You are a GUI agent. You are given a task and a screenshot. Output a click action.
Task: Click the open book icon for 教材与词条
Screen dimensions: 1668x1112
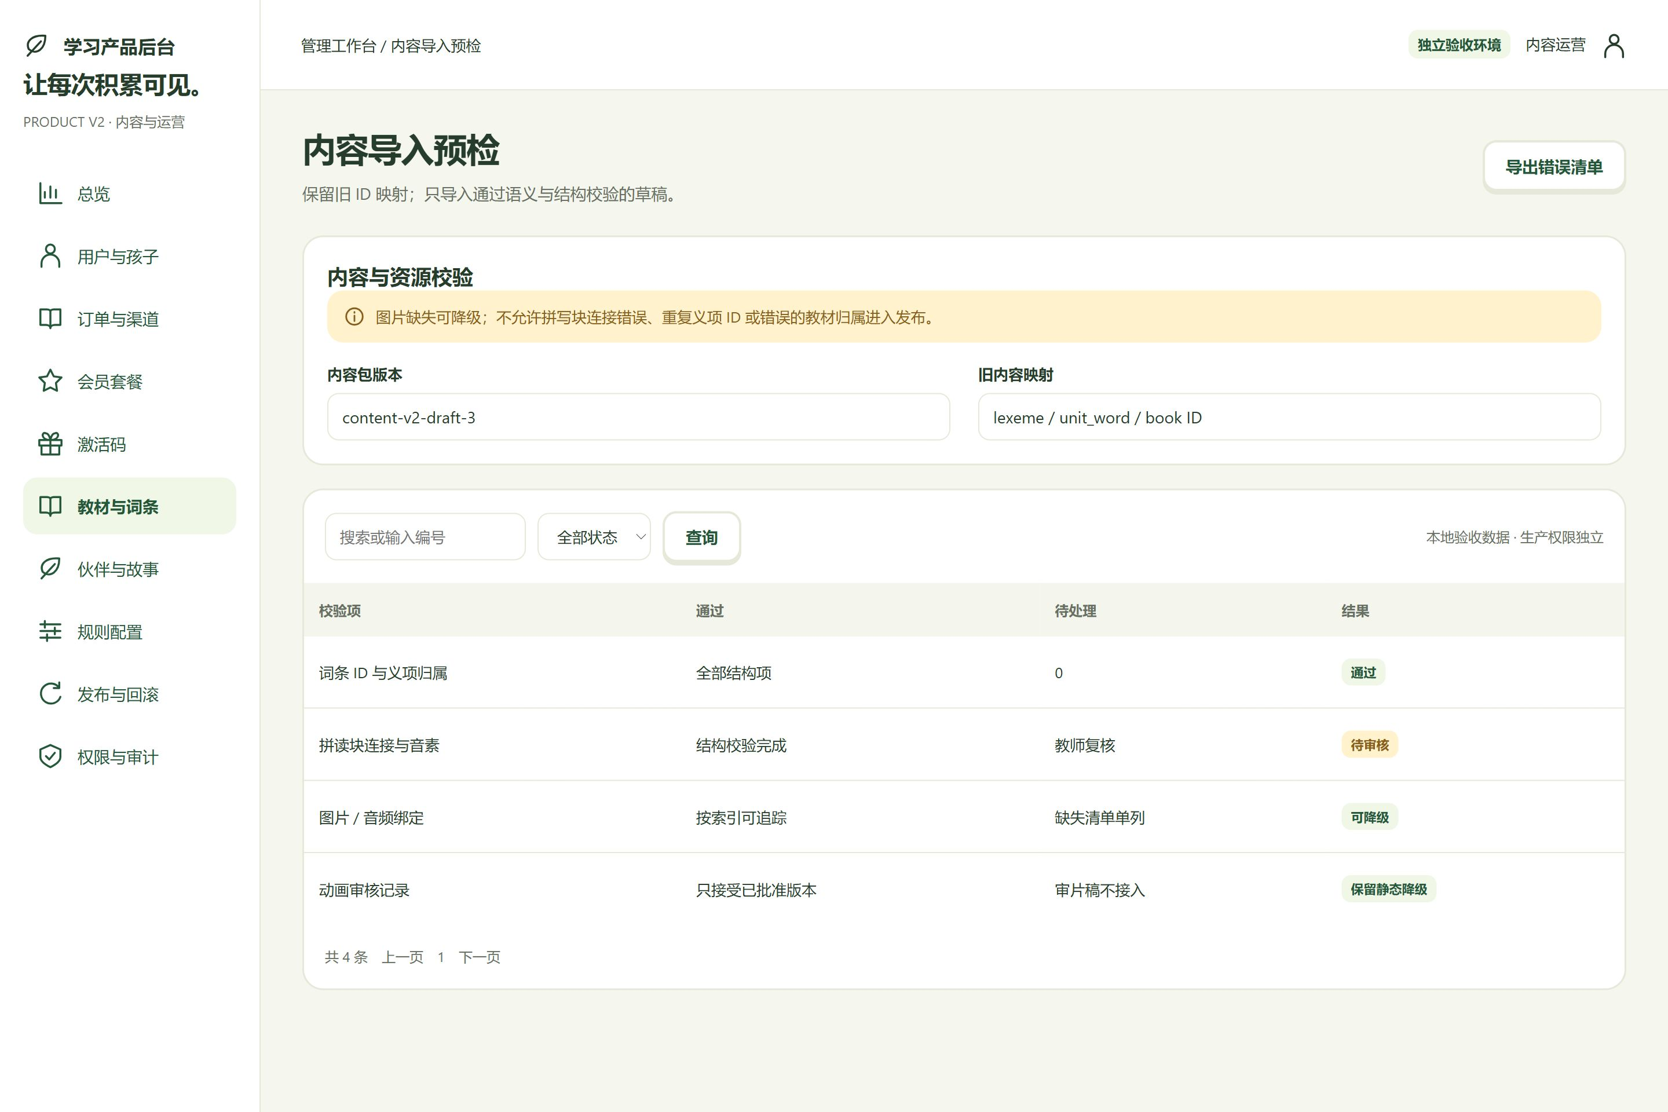tap(50, 506)
